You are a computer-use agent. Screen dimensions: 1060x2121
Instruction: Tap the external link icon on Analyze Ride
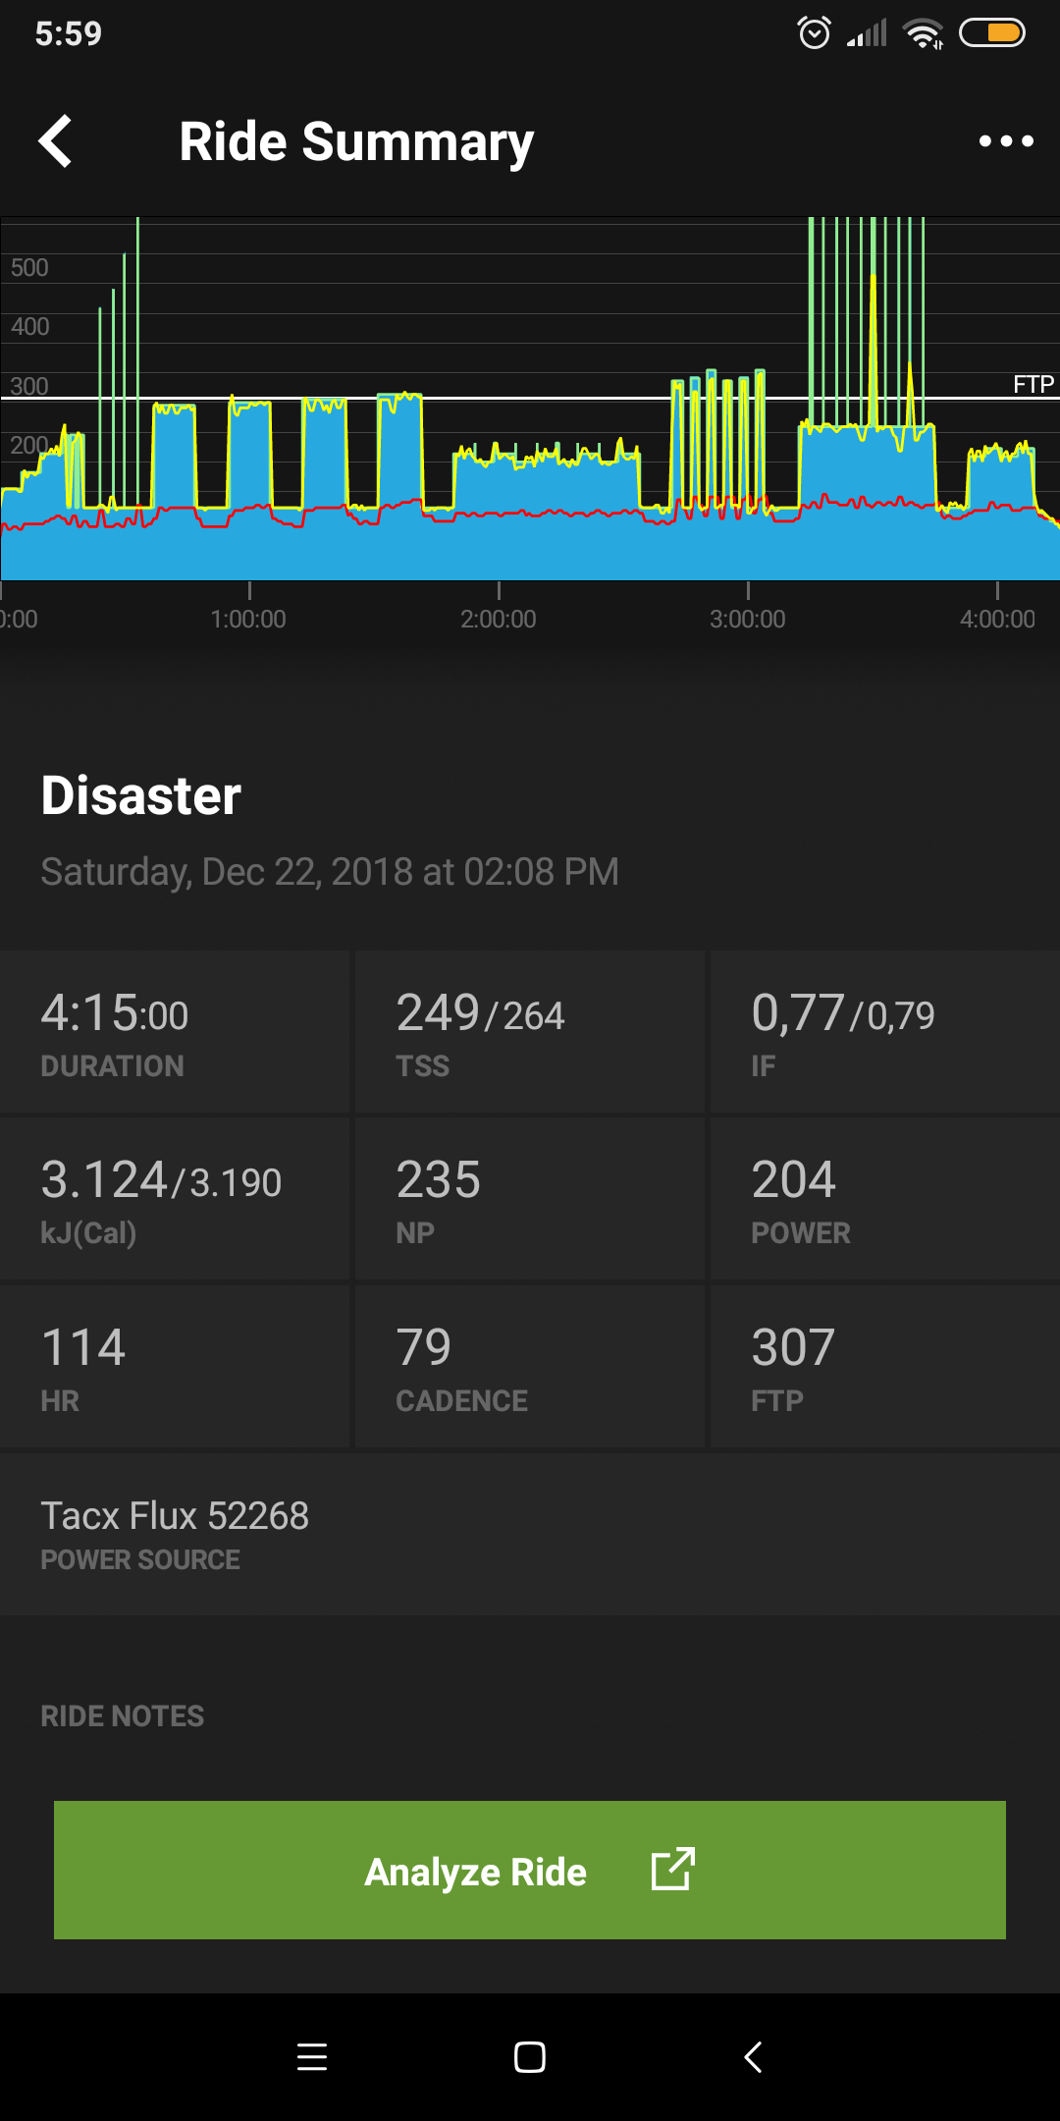click(x=673, y=1869)
